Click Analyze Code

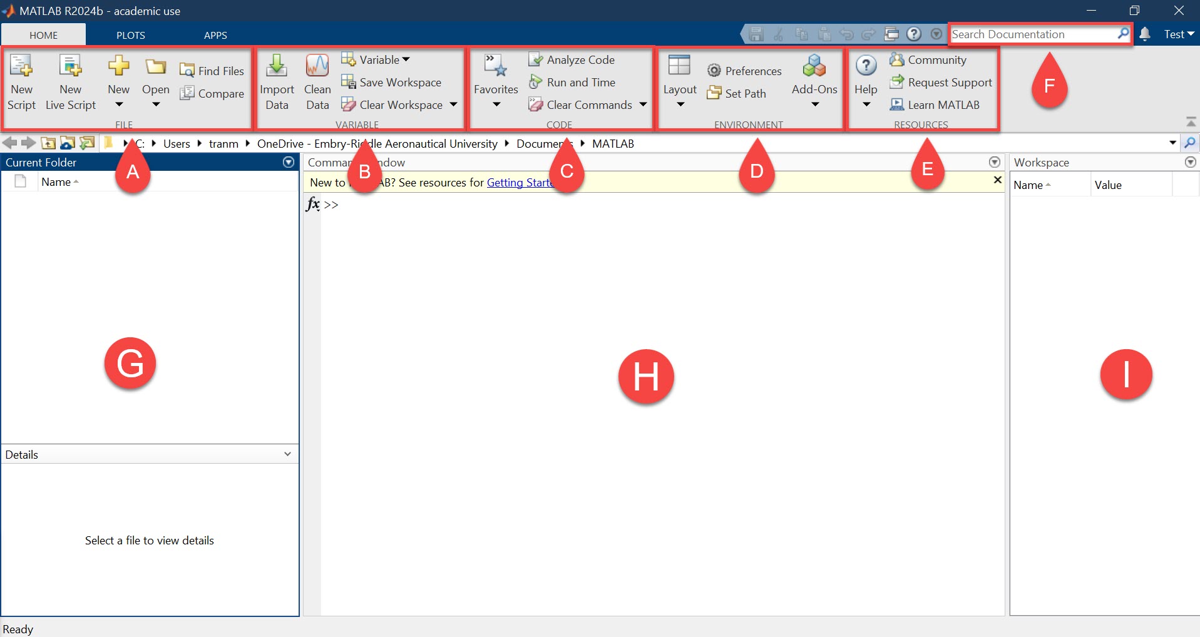pyautogui.click(x=572, y=59)
